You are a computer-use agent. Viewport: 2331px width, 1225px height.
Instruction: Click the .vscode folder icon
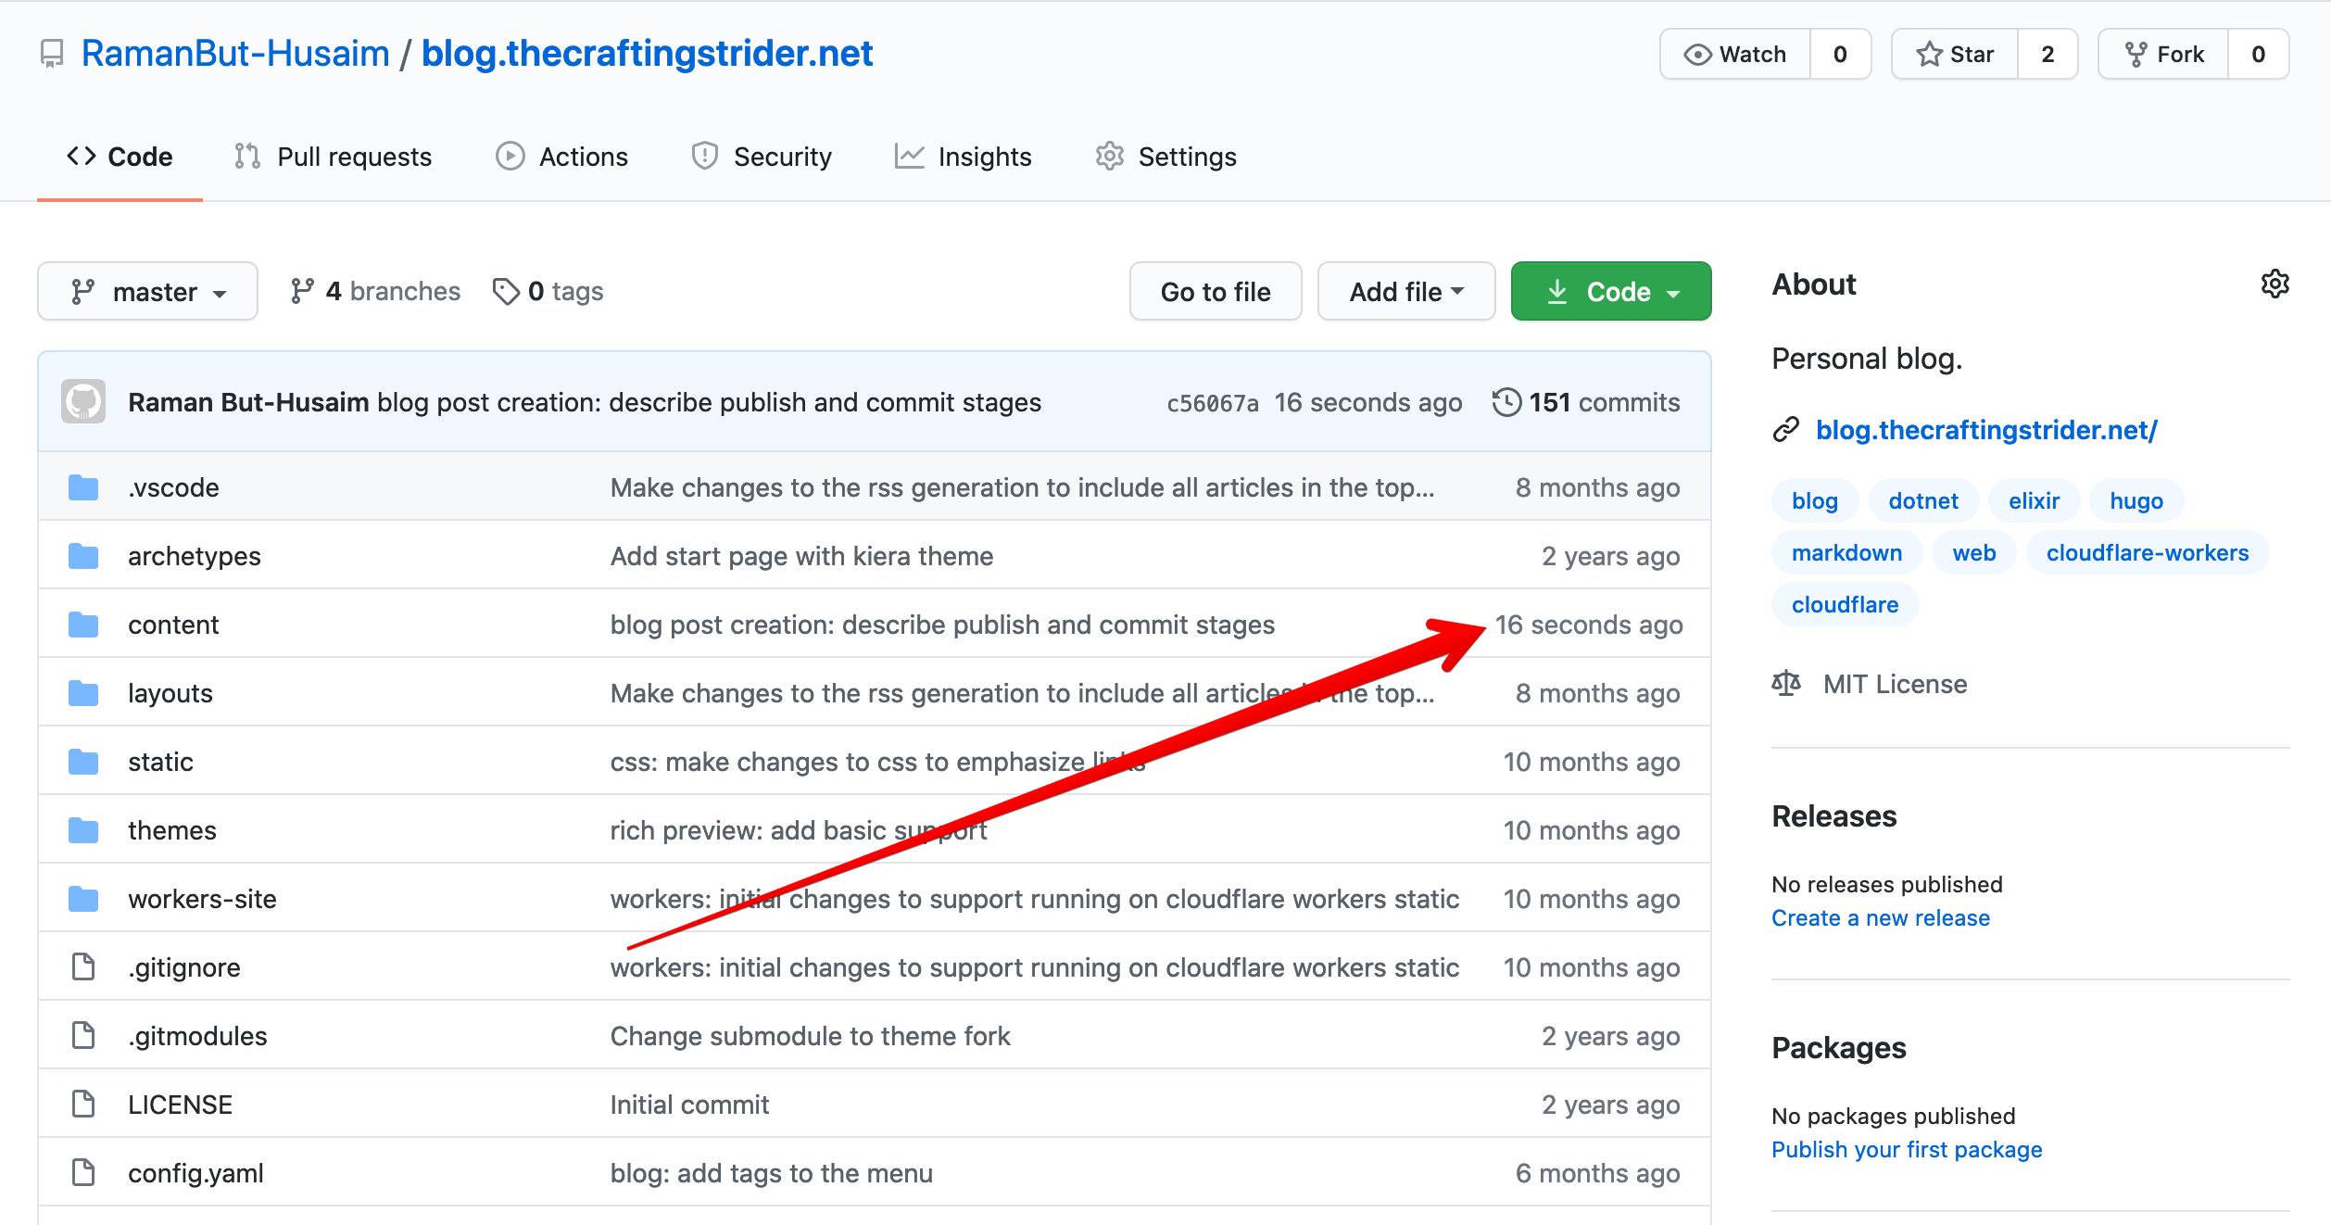coord(83,487)
